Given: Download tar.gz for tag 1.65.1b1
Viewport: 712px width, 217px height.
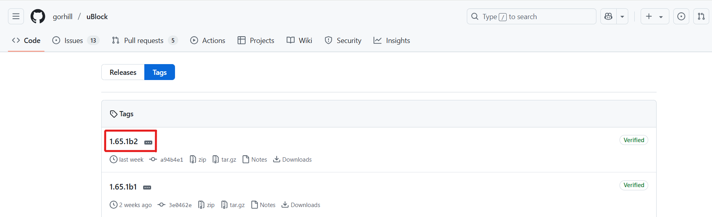Looking at the screenshot, I should coord(233,205).
